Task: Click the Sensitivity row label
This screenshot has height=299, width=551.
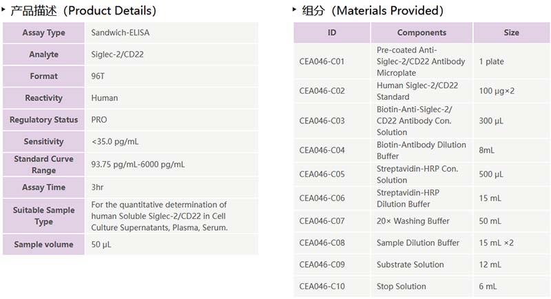Action: pos(43,142)
